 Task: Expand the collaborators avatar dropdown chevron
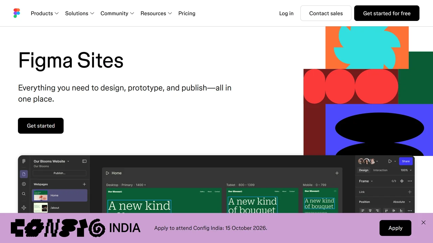[377, 161]
